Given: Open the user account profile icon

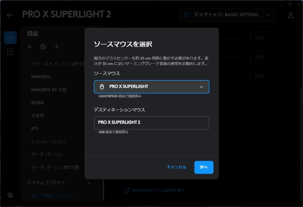Looking at the screenshot, I should pyautogui.click(x=291, y=15).
